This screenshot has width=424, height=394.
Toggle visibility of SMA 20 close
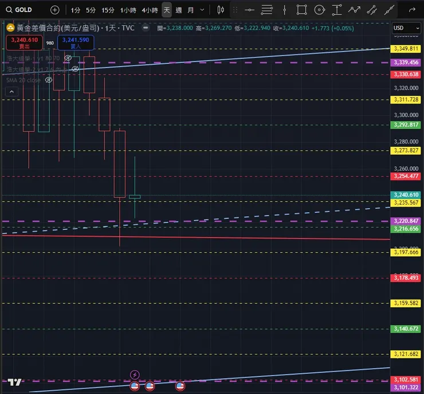pyautogui.click(x=48, y=80)
